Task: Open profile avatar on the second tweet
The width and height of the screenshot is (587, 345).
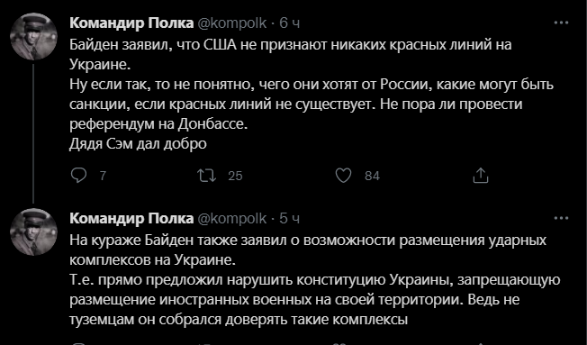Action: (x=33, y=232)
